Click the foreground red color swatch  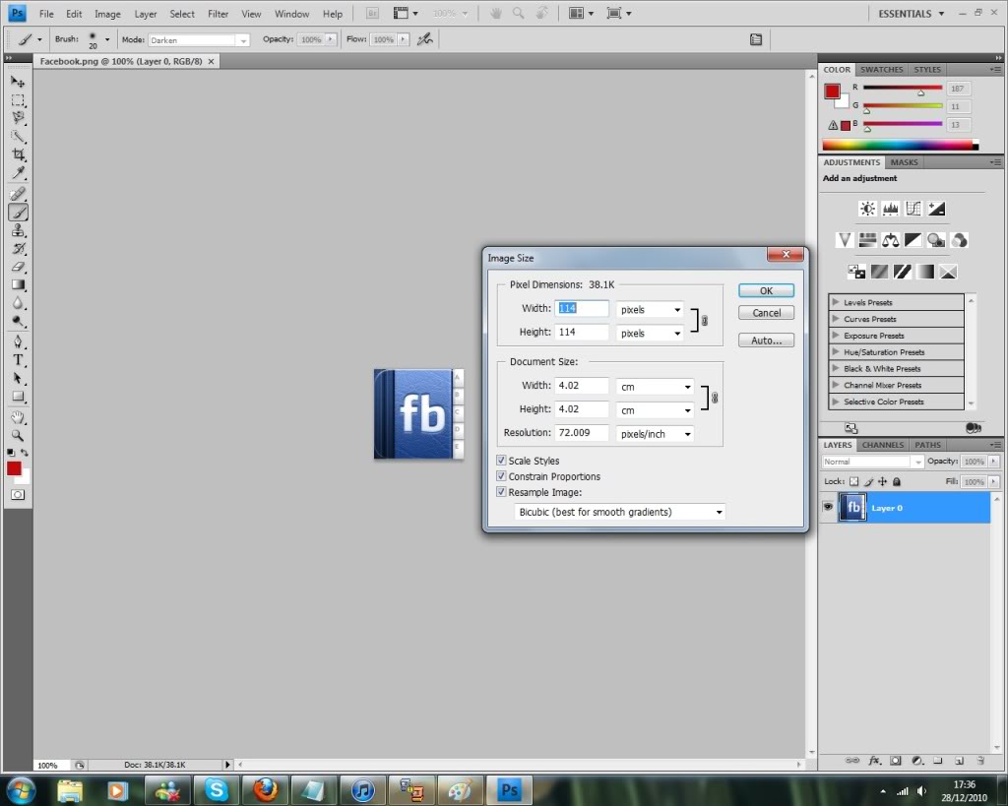tap(14, 468)
